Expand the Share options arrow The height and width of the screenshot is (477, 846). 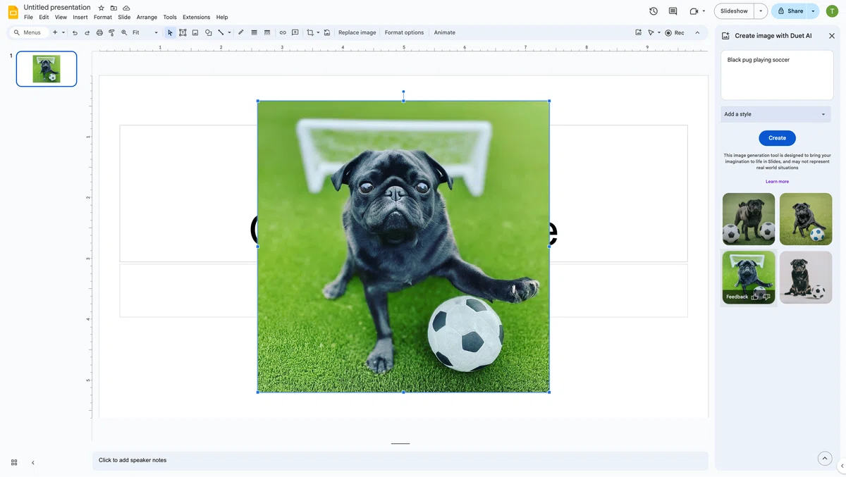point(813,11)
